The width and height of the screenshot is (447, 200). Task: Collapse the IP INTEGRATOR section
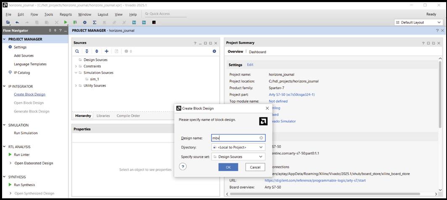pos(4,86)
